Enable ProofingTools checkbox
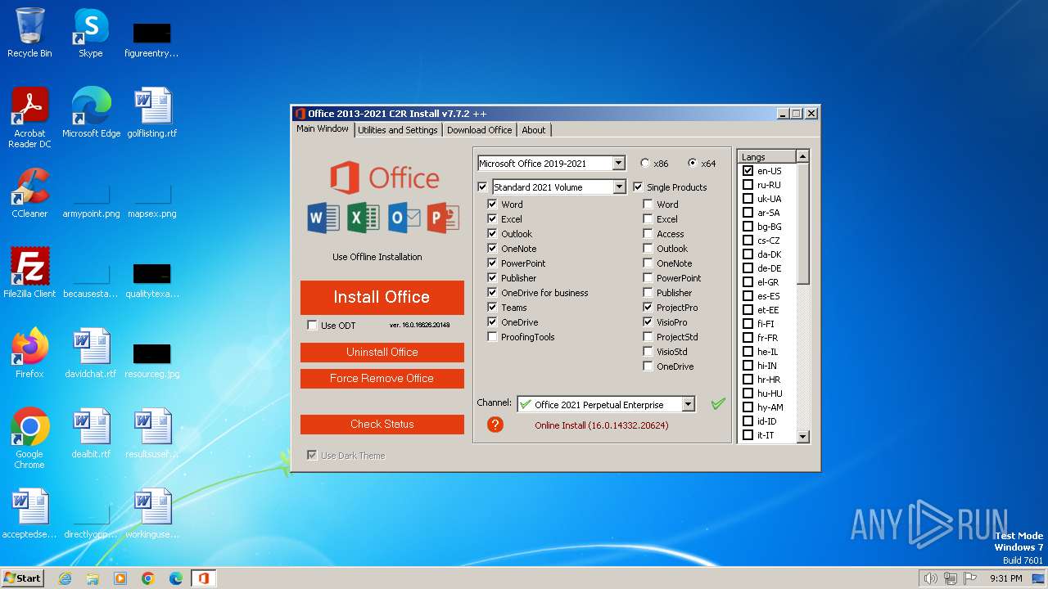1048x589 pixels. click(492, 336)
